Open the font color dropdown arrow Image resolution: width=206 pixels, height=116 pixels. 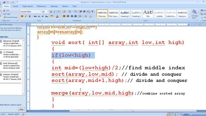point(60,16)
